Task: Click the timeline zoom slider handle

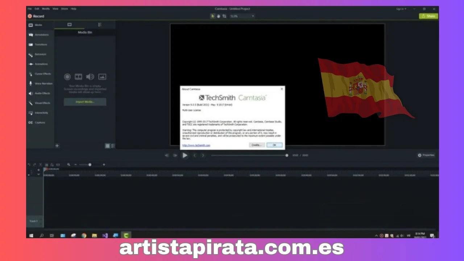Action: 90,165
